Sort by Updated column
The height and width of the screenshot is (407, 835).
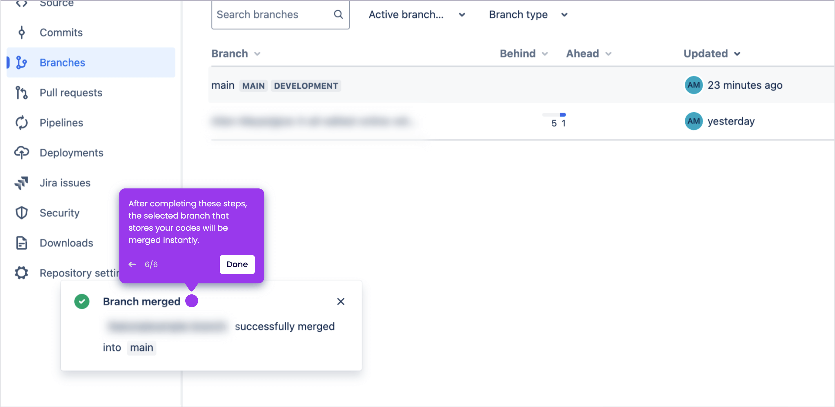coord(712,53)
